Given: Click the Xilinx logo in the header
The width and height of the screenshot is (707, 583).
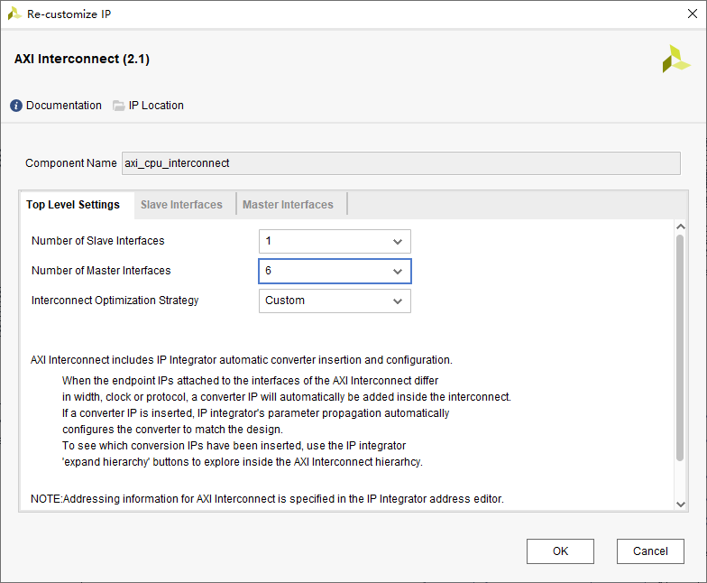Looking at the screenshot, I should click(x=675, y=59).
